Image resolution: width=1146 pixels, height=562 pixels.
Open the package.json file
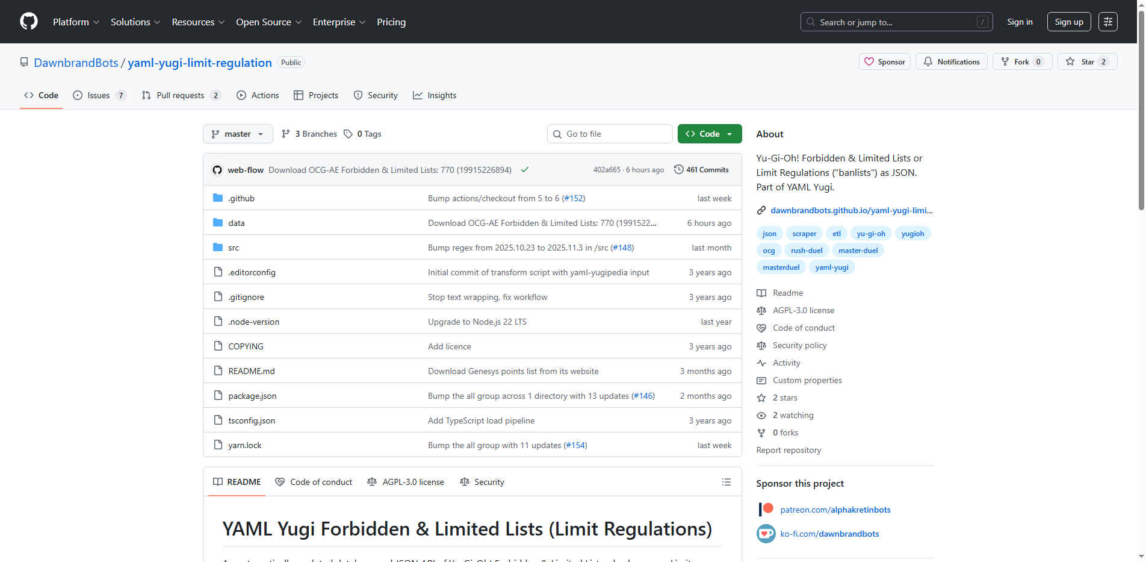click(x=252, y=396)
